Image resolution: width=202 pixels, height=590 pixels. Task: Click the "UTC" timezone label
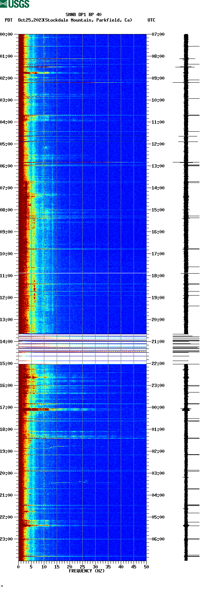[x=151, y=20]
